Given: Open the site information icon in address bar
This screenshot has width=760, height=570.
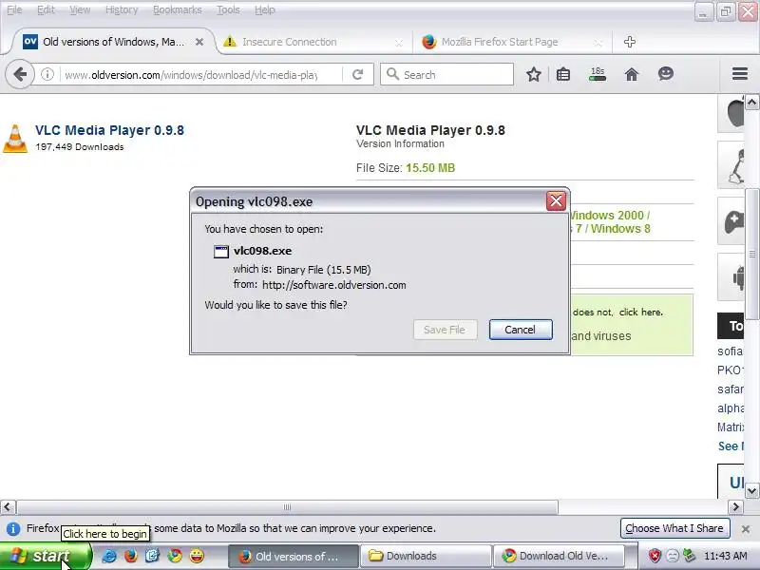Looking at the screenshot, I should tap(47, 75).
